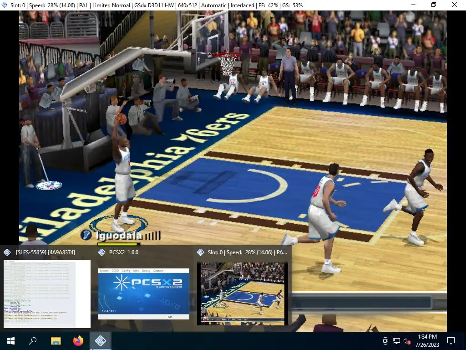Click the muted volume tray icon
The width and height of the screenshot is (466, 350).
pyautogui.click(x=407, y=341)
